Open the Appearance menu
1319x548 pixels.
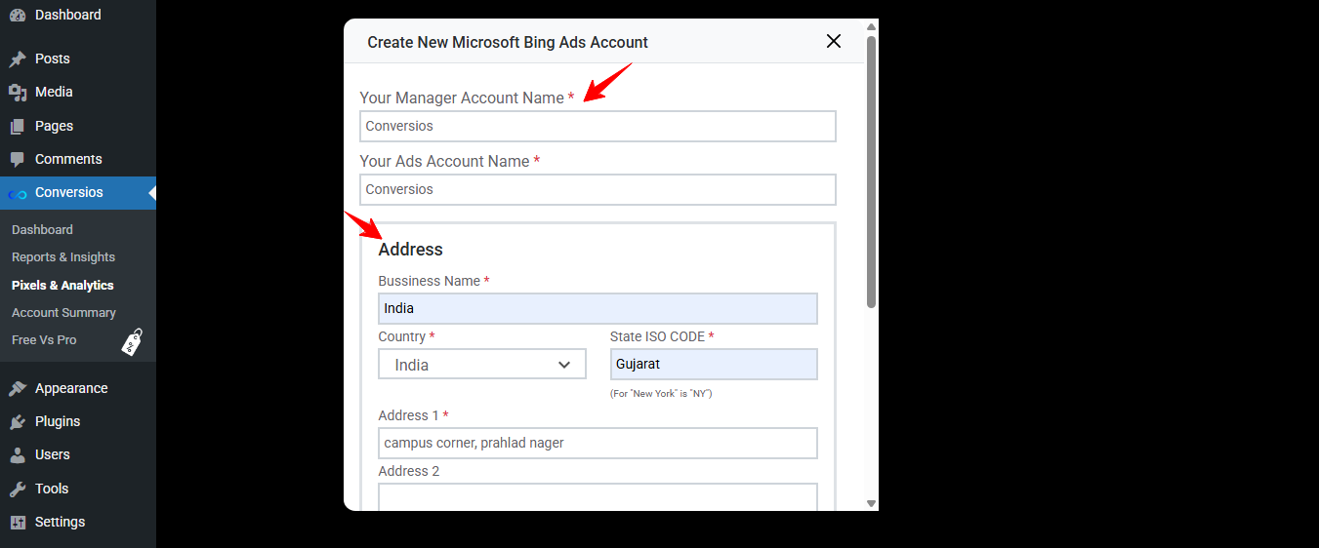tap(78, 388)
